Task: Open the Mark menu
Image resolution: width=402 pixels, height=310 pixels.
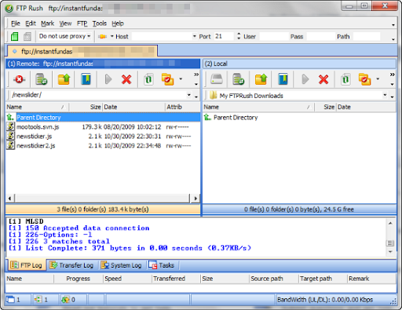Action: pyautogui.click(x=47, y=24)
